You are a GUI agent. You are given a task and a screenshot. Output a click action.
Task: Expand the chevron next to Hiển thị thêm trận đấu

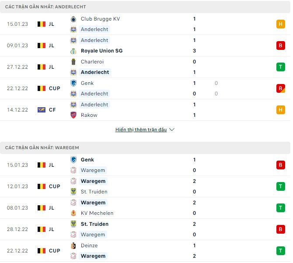172,130
